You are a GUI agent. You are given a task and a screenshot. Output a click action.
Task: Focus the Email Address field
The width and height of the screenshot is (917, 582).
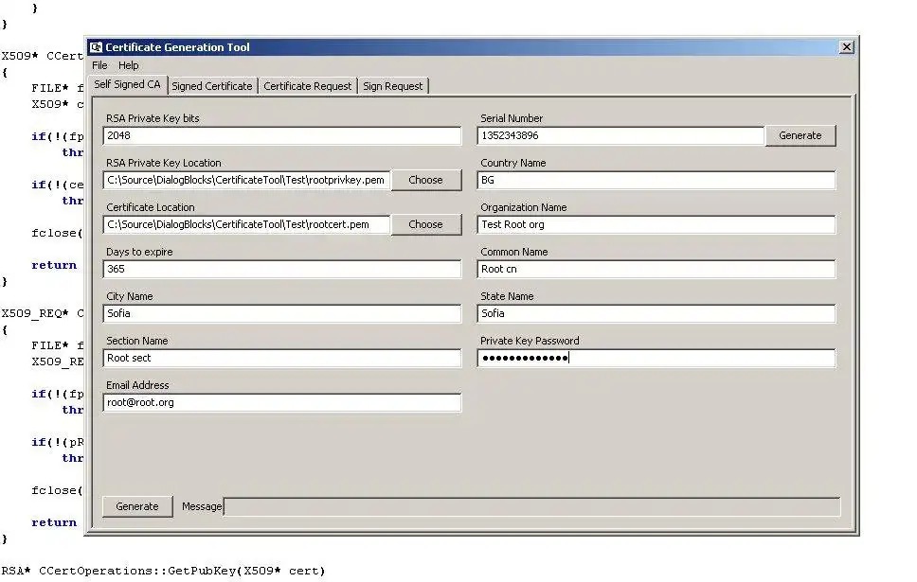pyautogui.click(x=282, y=402)
